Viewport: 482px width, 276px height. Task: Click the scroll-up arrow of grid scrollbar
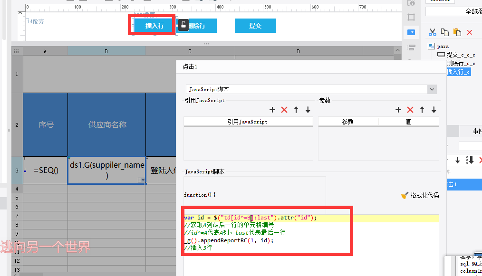397,50
